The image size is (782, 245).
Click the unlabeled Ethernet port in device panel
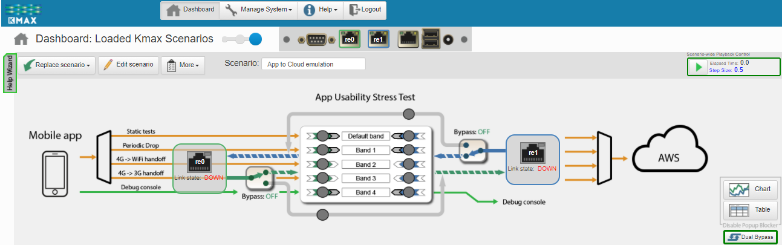tap(408, 39)
